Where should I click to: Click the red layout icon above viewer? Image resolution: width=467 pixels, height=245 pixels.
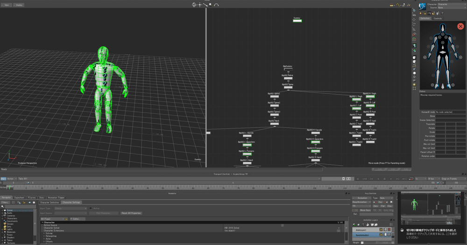click(x=392, y=5)
